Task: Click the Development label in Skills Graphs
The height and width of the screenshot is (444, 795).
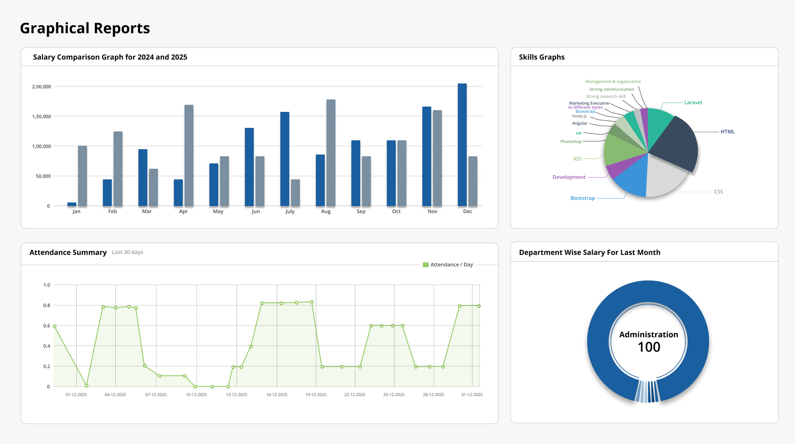Action: [569, 177]
